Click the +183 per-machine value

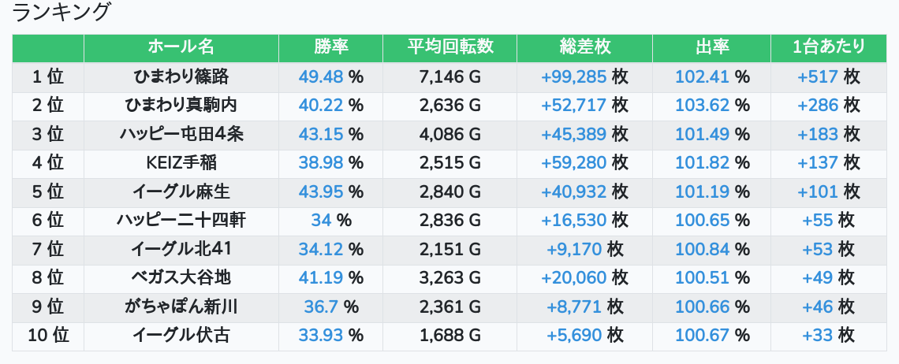[817, 135]
